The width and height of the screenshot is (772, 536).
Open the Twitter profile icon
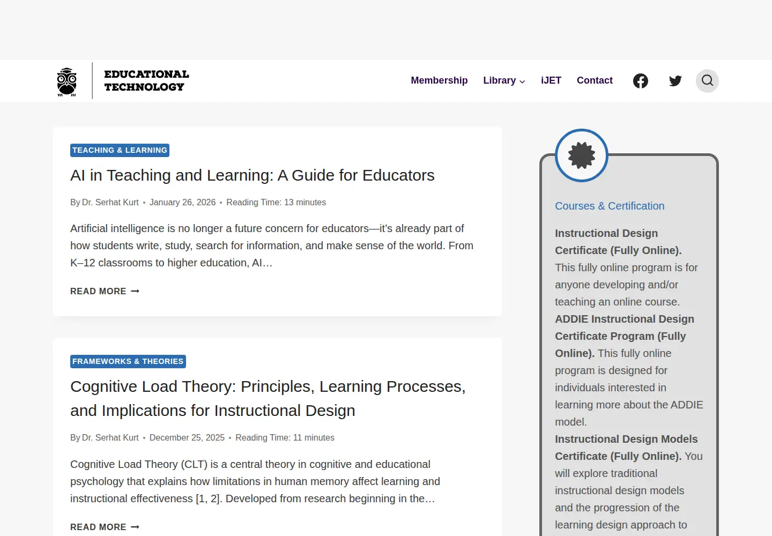675,81
